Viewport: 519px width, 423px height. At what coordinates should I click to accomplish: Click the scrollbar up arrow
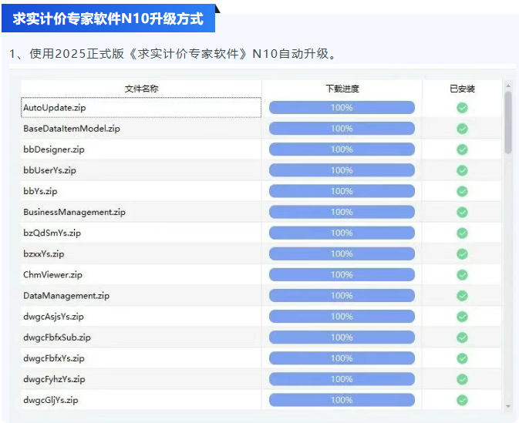click(x=508, y=86)
